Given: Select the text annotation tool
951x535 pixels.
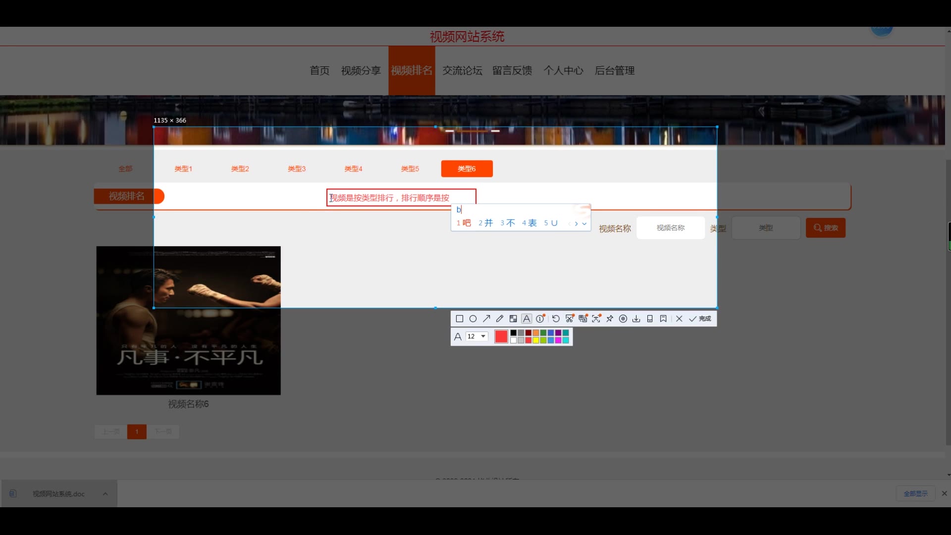Looking at the screenshot, I should click(527, 319).
